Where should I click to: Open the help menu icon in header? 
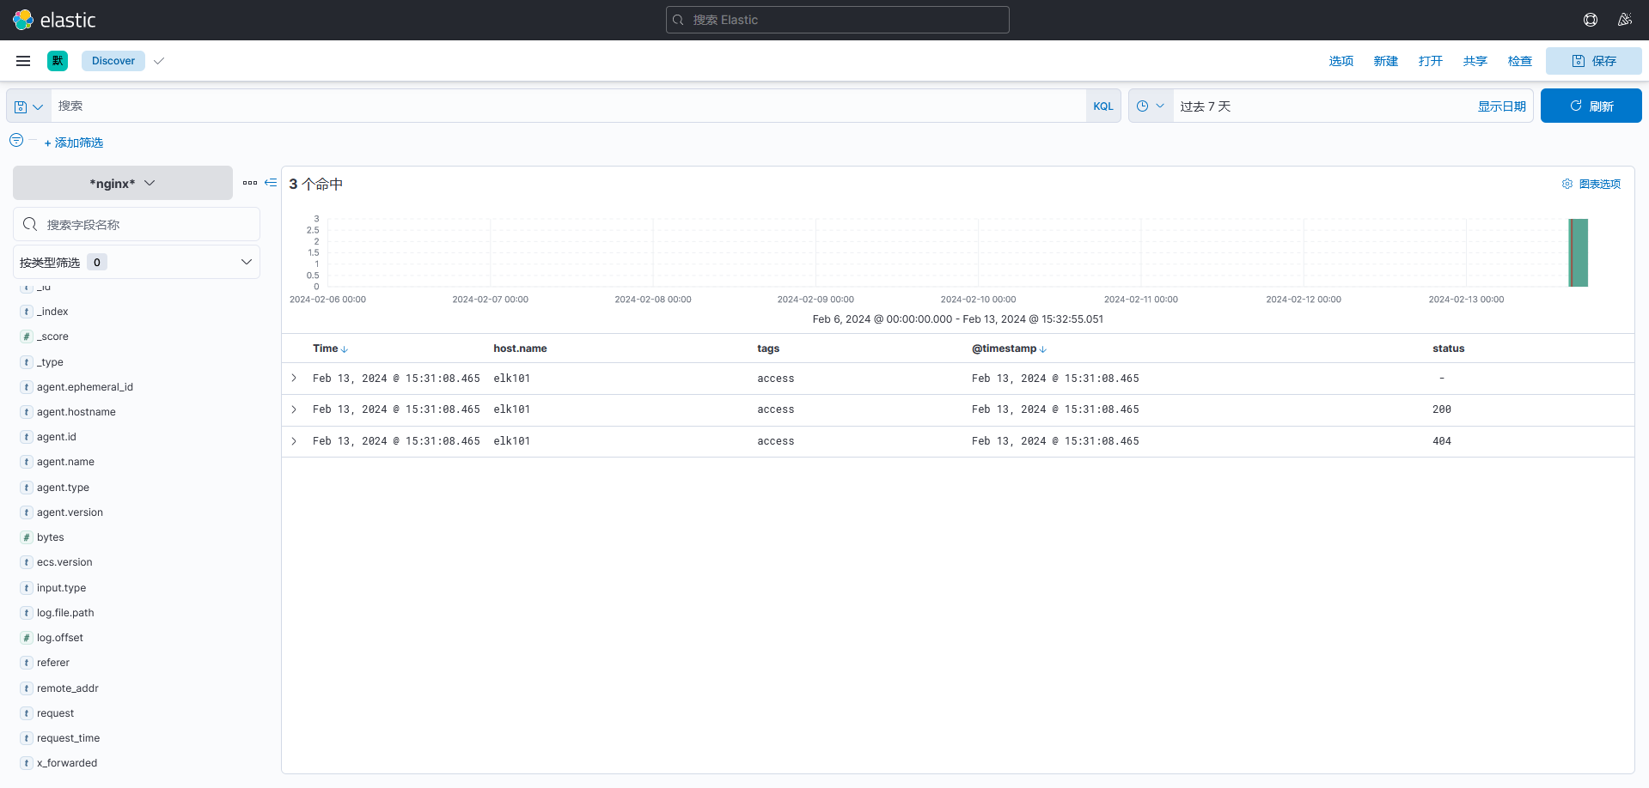(1591, 20)
